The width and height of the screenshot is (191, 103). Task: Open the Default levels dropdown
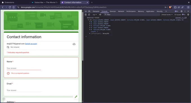click(x=167, y=15)
